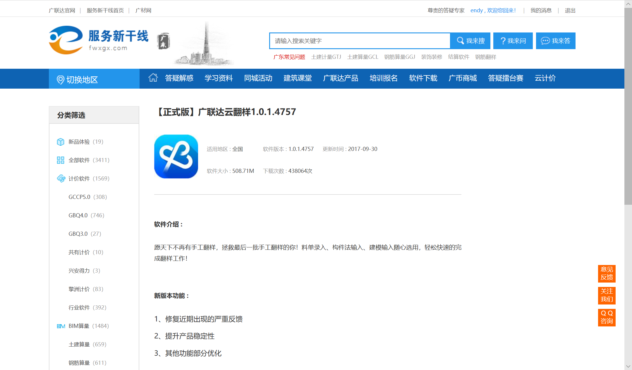Select GCCP5.0 (308) subcategory
The height and width of the screenshot is (370, 632).
[88, 197]
